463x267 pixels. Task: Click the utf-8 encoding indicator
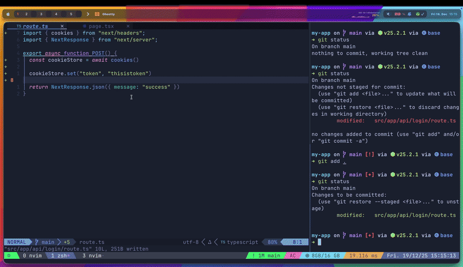coord(191,242)
